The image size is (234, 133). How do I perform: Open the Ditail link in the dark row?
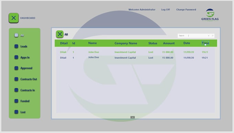(63, 58)
